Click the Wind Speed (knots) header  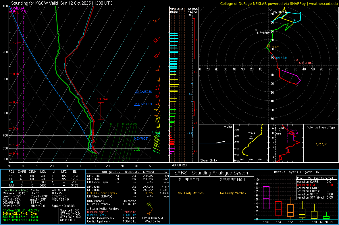coord(177,10)
